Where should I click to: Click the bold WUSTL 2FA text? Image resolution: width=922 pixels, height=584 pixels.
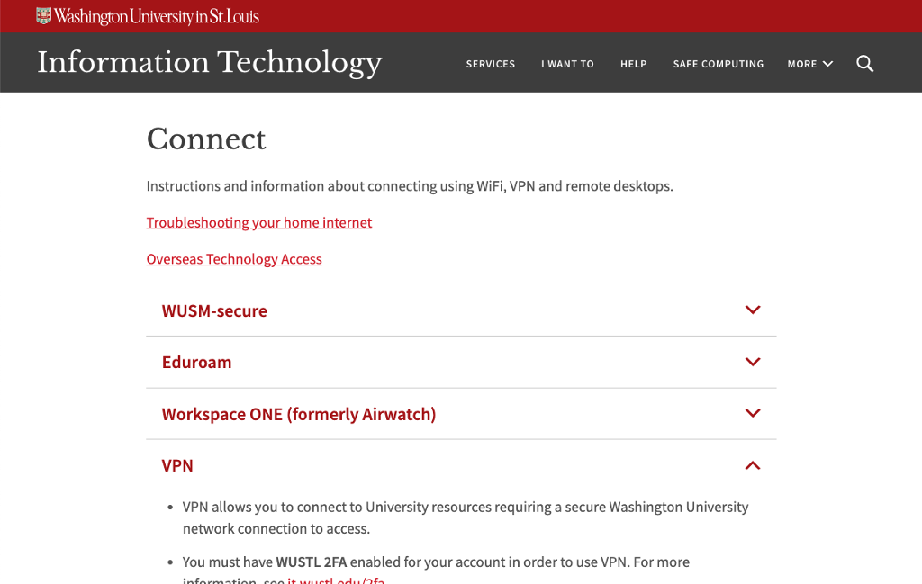pyautogui.click(x=311, y=562)
